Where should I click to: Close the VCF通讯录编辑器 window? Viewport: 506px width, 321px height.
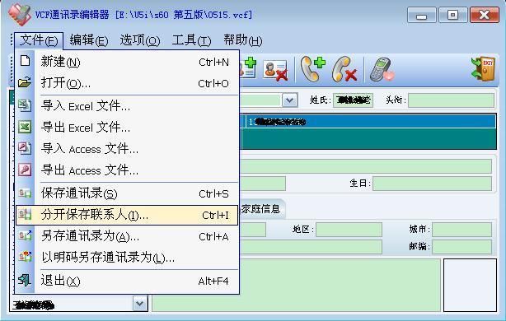coord(485,15)
